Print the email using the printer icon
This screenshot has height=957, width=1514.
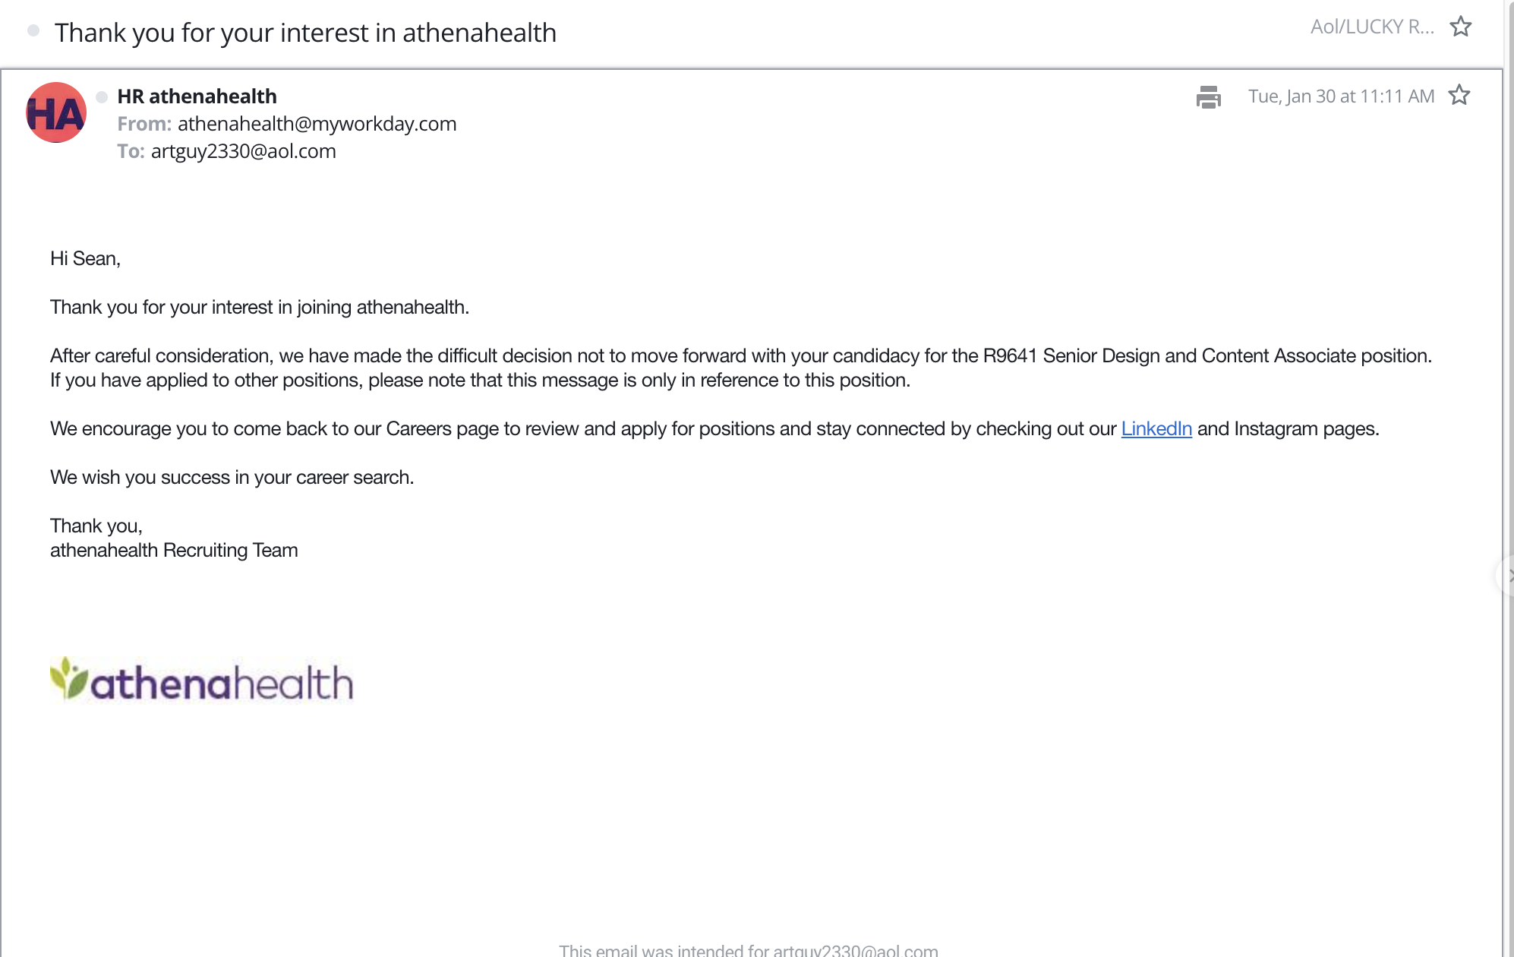coord(1210,97)
